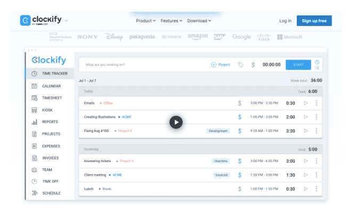
Task: Continue timer for the Emails entry
Action: 306,103
